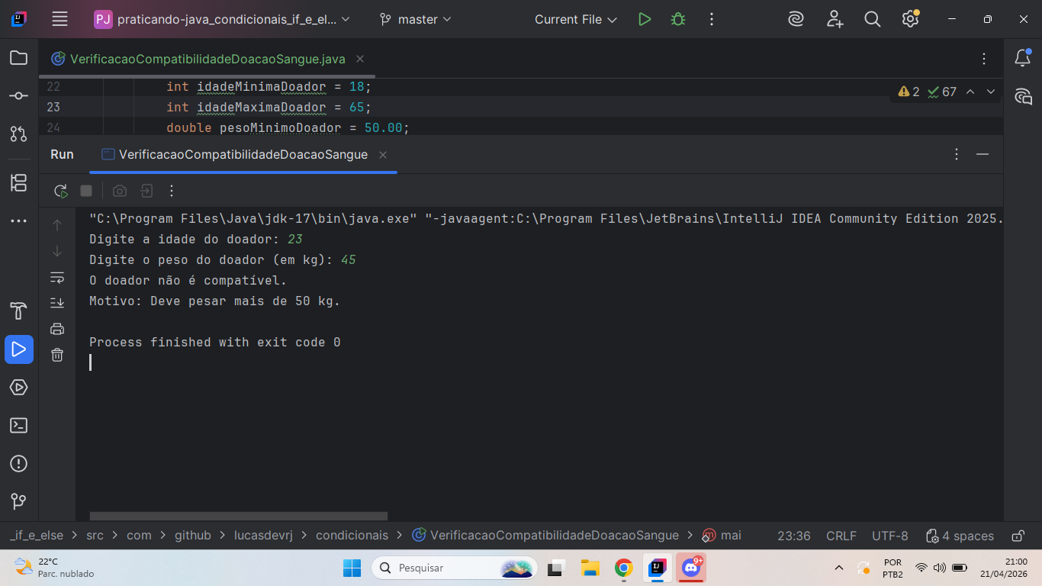Open the AI Assistant swirl icon

click(796, 20)
